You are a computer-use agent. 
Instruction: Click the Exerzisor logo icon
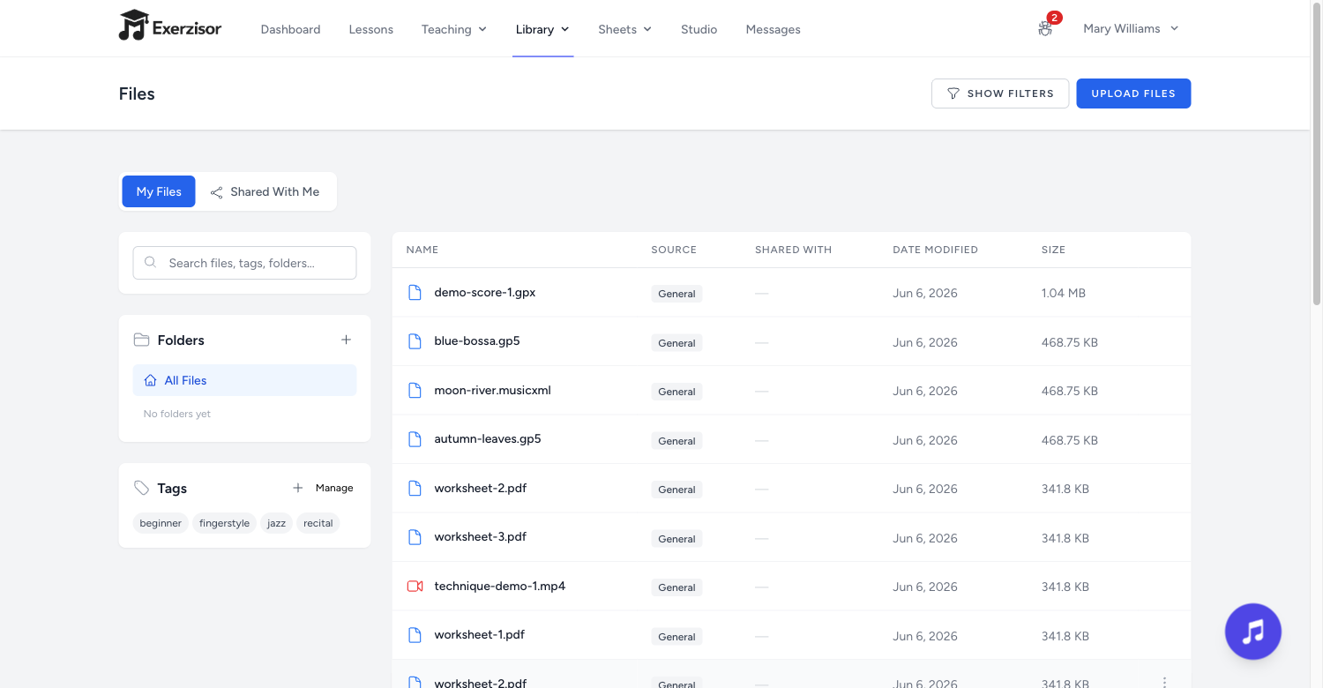tap(132, 26)
